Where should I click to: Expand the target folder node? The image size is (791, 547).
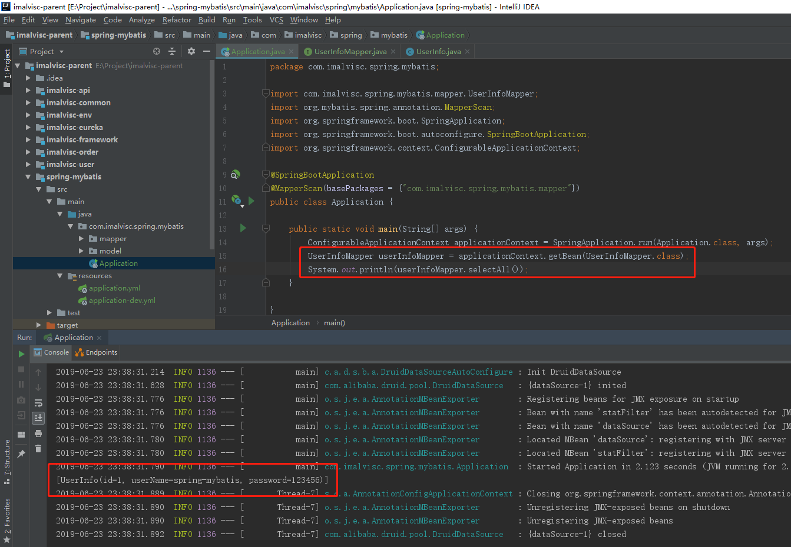[38, 325]
